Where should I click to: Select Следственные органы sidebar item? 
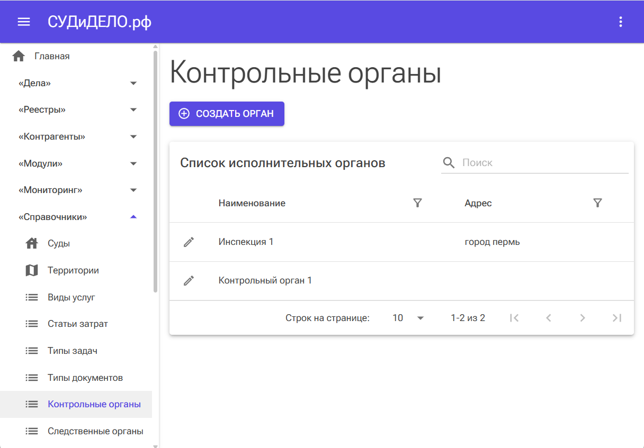pos(95,431)
